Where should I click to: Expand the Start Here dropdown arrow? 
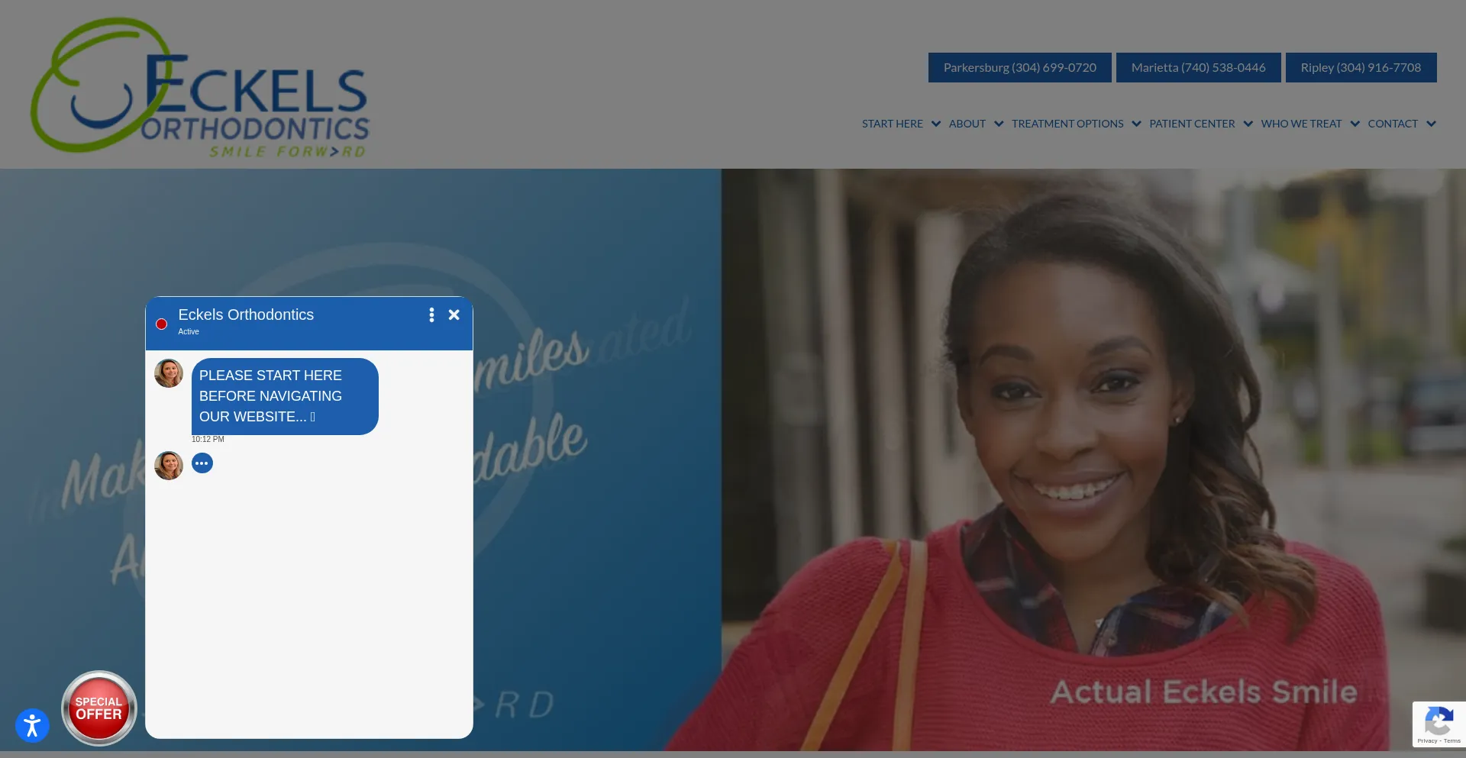(x=936, y=124)
